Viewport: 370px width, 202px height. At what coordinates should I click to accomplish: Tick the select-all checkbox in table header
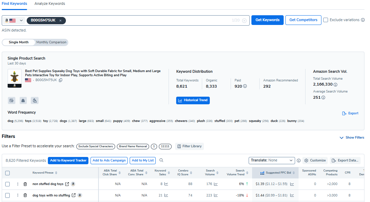pyautogui.click(x=8, y=173)
